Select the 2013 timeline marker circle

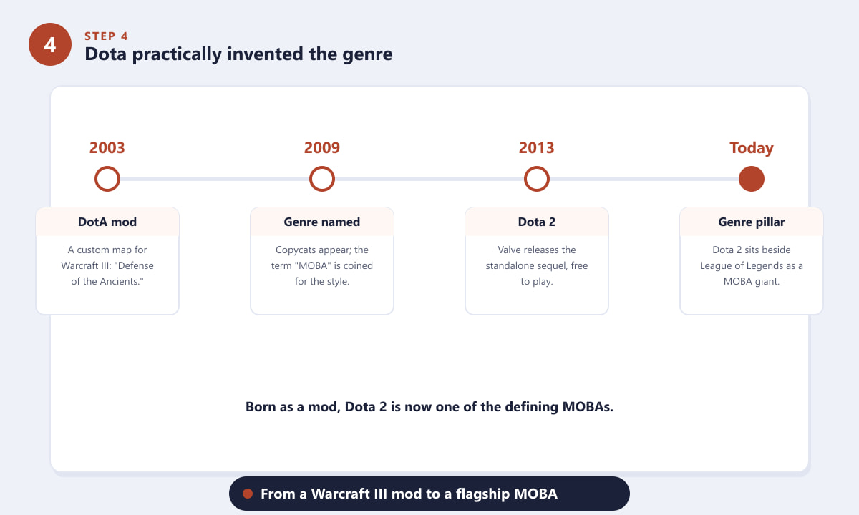(x=537, y=179)
